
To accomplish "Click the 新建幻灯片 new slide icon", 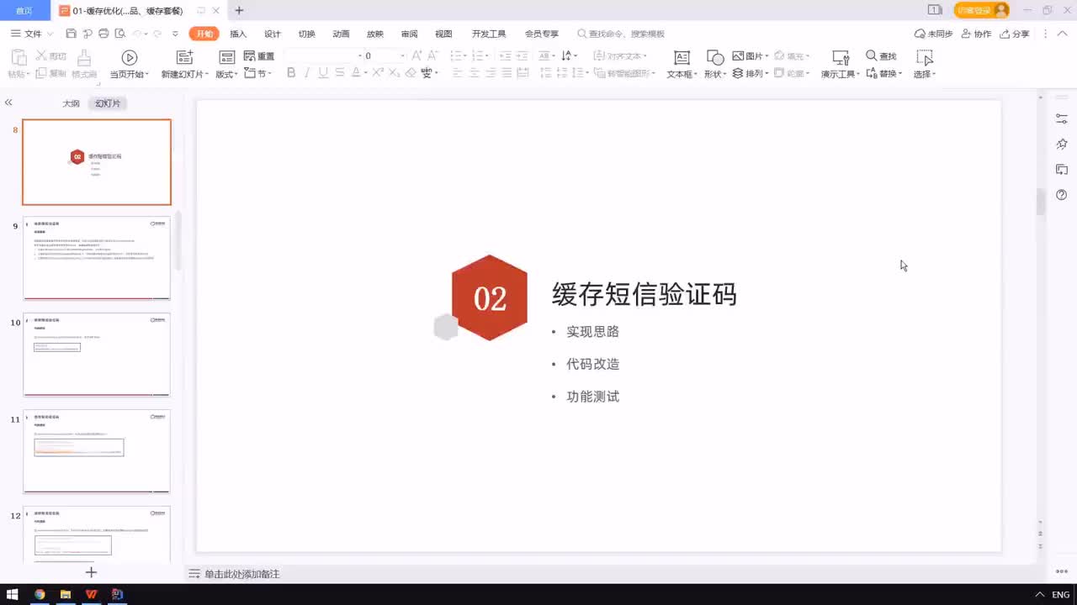I will (x=184, y=57).
